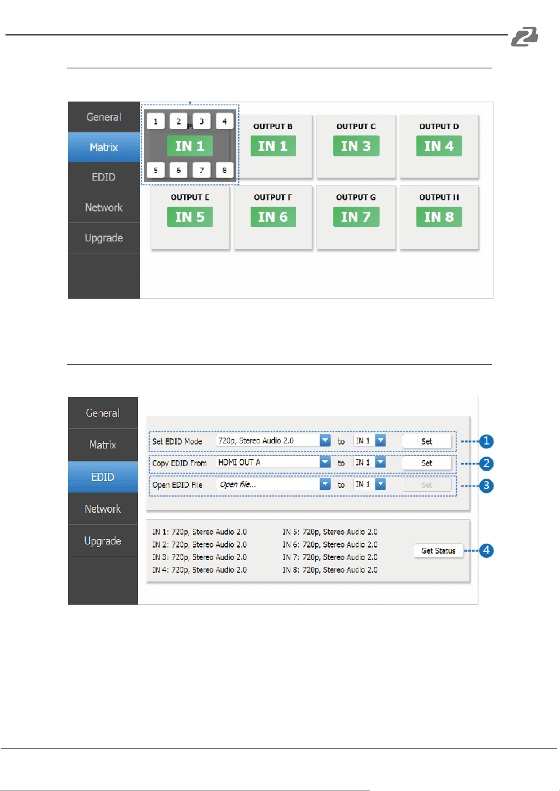Click the 'IN 4: 720p, Stereo Audio 2.0' status line
This screenshot has height=791, width=560.
tap(199, 570)
